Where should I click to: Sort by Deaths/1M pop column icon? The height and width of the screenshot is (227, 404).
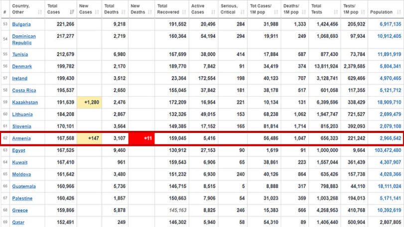(x=304, y=12)
